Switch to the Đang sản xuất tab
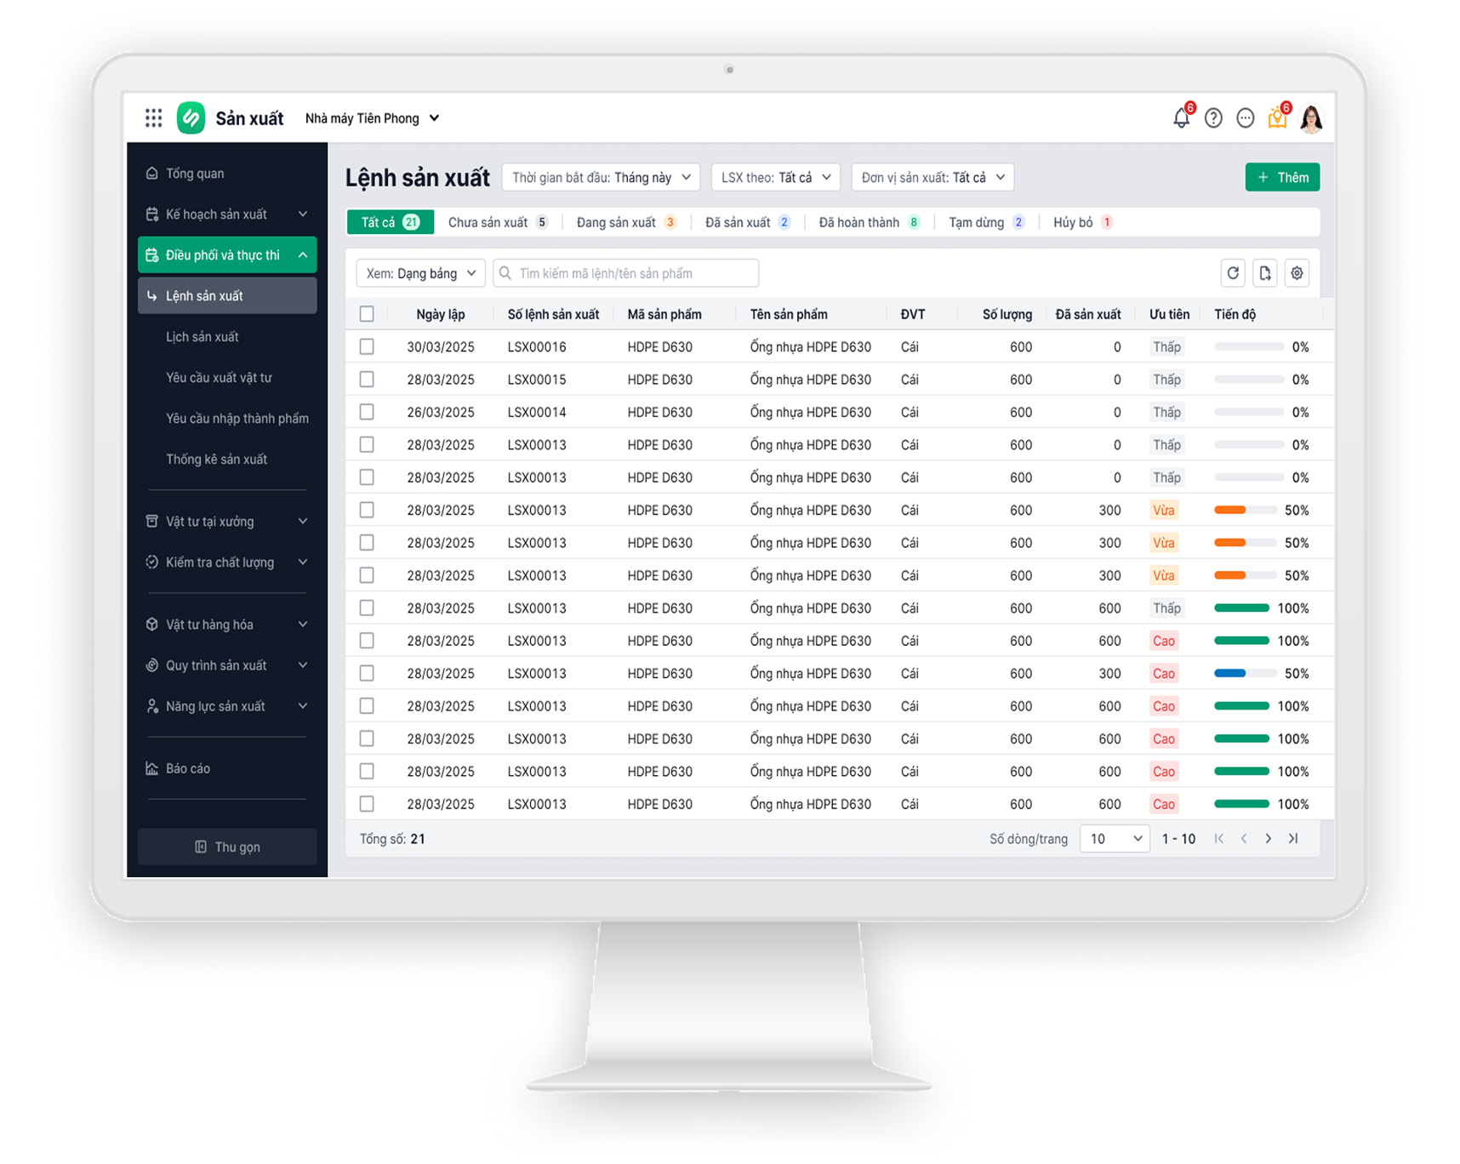Image resolution: width=1460 pixels, height=1164 pixels. pyautogui.click(x=624, y=222)
